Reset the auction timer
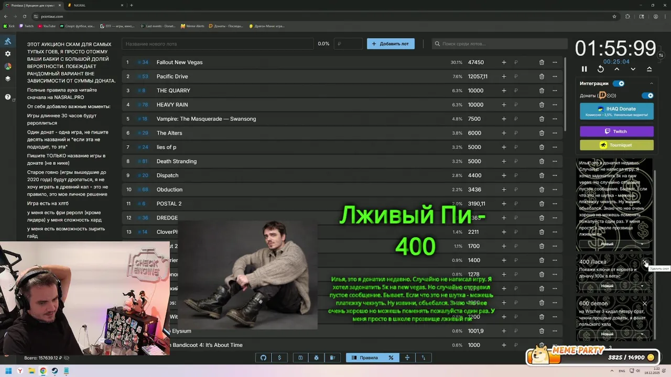Viewport: 671px width, 377px height. (601, 69)
